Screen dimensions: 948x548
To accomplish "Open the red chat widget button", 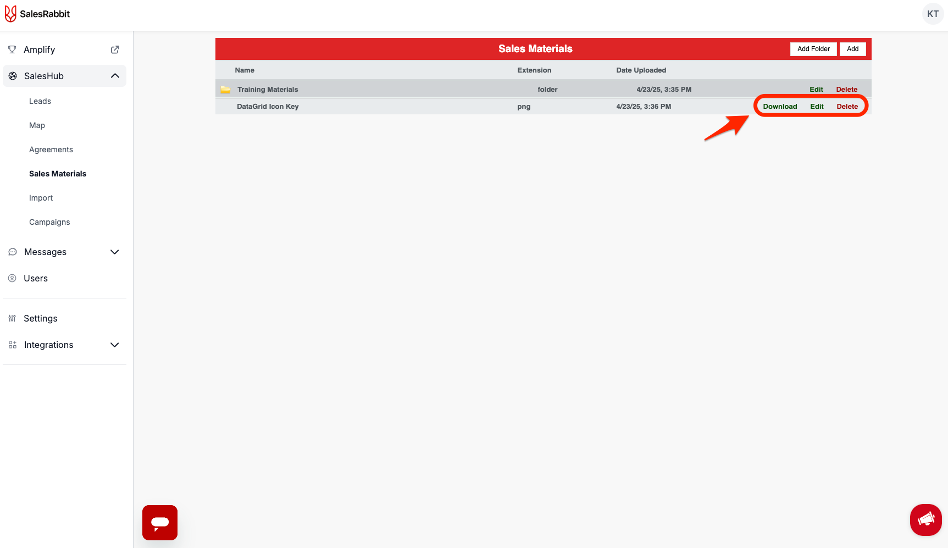I will pyautogui.click(x=160, y=523).
